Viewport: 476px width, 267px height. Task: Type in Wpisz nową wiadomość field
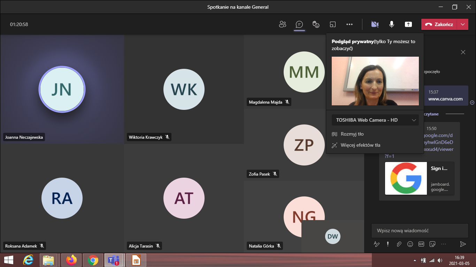[420, 230]
